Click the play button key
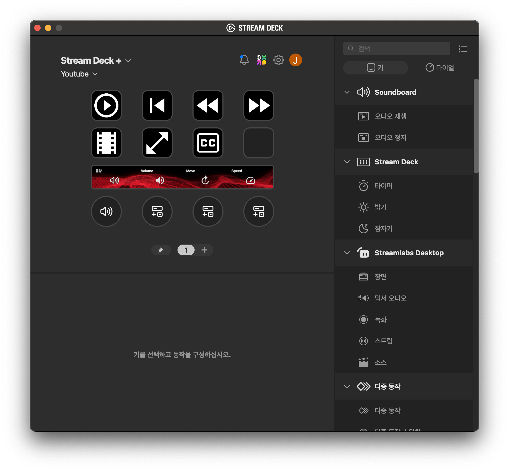Image resolution: width=509 pixels, height=471 pixels. tap(106, 105)
